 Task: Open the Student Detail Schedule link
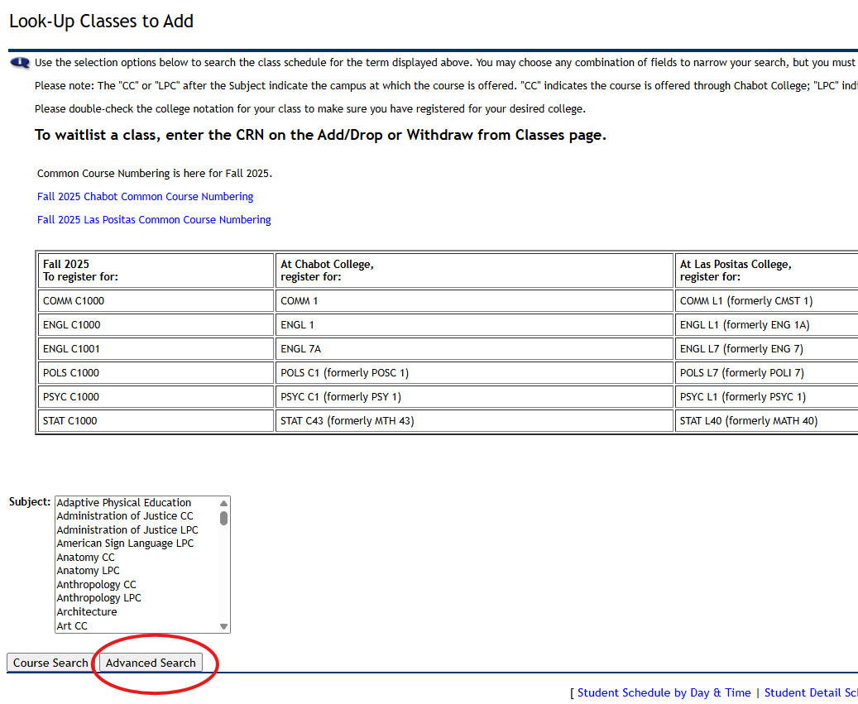click(810, 693)
